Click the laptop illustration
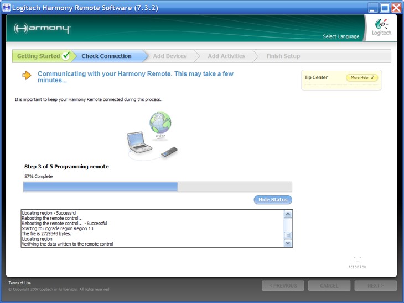 click(x=139, y=142)
